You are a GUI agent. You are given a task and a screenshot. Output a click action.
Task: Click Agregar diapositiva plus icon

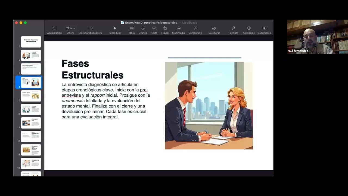(91, 28)
